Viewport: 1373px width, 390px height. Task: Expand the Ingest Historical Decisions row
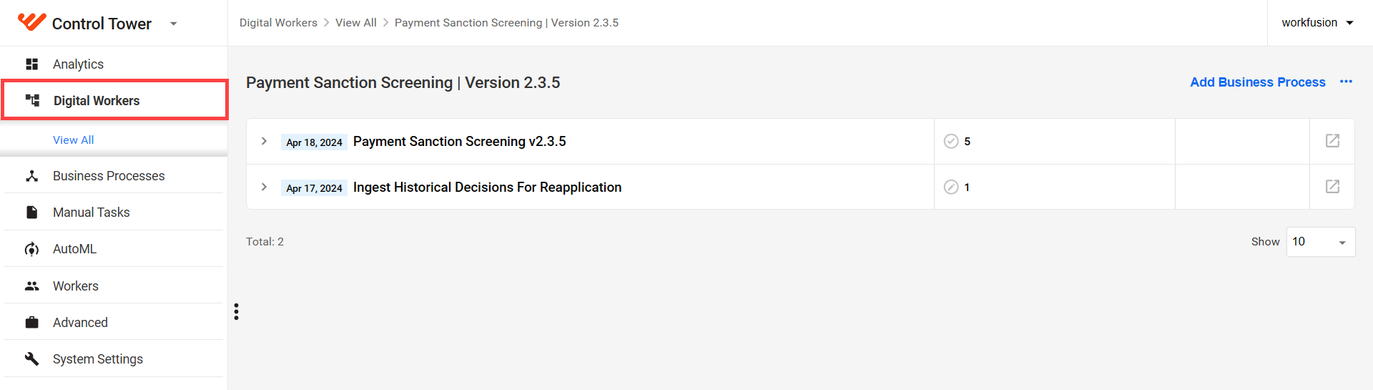pos(265,187)
